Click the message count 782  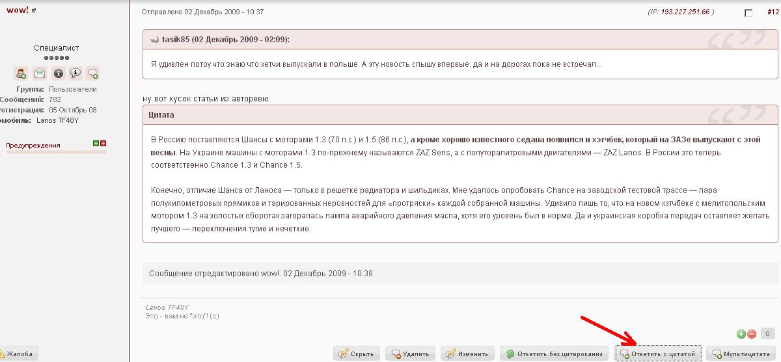55,99
